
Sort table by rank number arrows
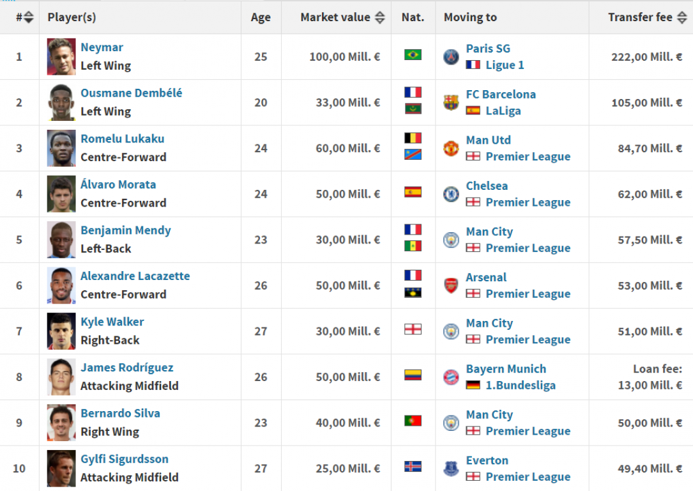coord(29,18)
